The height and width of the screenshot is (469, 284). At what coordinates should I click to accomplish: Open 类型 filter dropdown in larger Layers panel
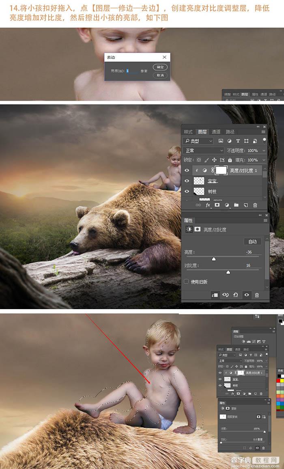click(x=198, y=141)
